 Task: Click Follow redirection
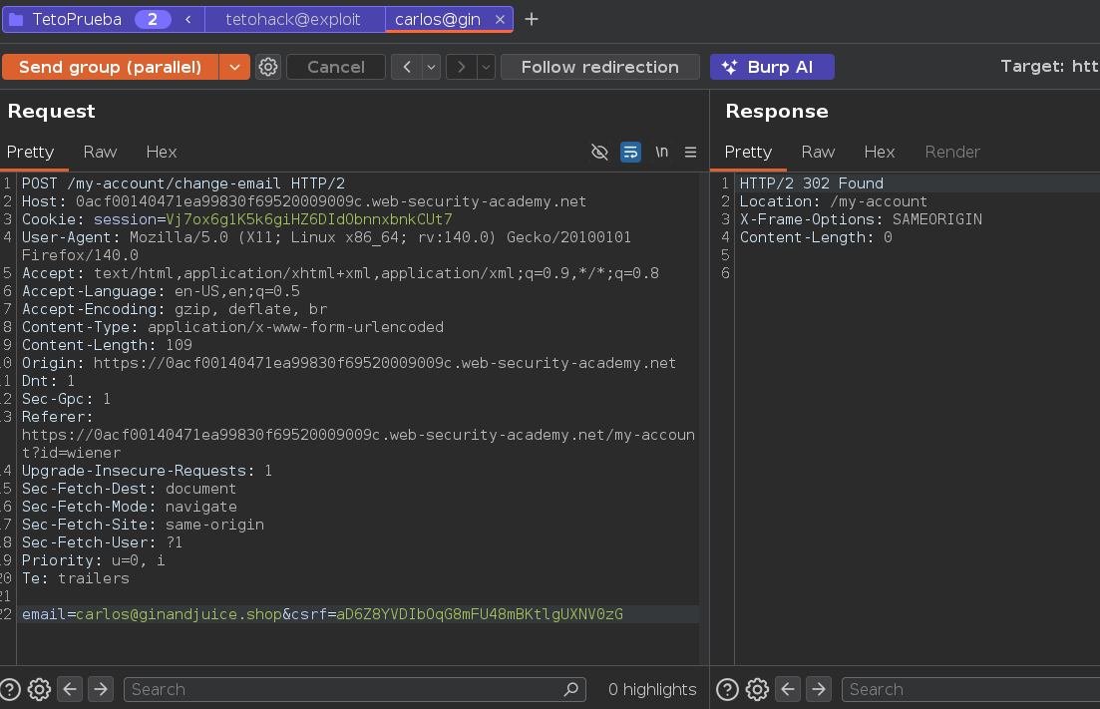pyautogui.click(x=599, y=68)
